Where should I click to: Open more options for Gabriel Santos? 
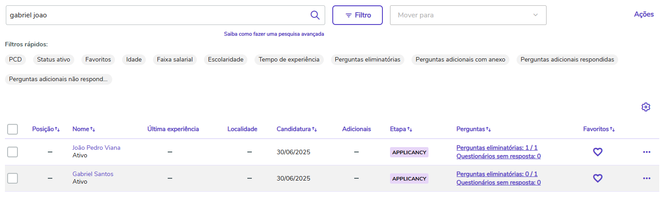(x=646, y=178)
